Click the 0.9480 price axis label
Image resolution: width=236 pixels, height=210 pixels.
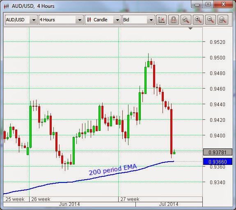218,73
